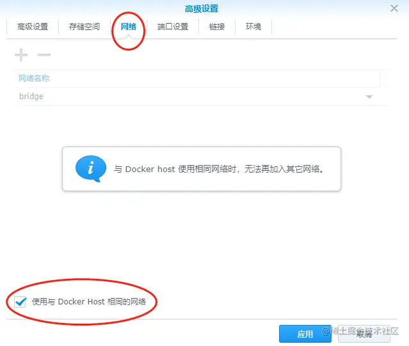Click the minus icon to remove a network
Image resolution: width=409 pixels, height=346 pixels.
click(44, 55)
